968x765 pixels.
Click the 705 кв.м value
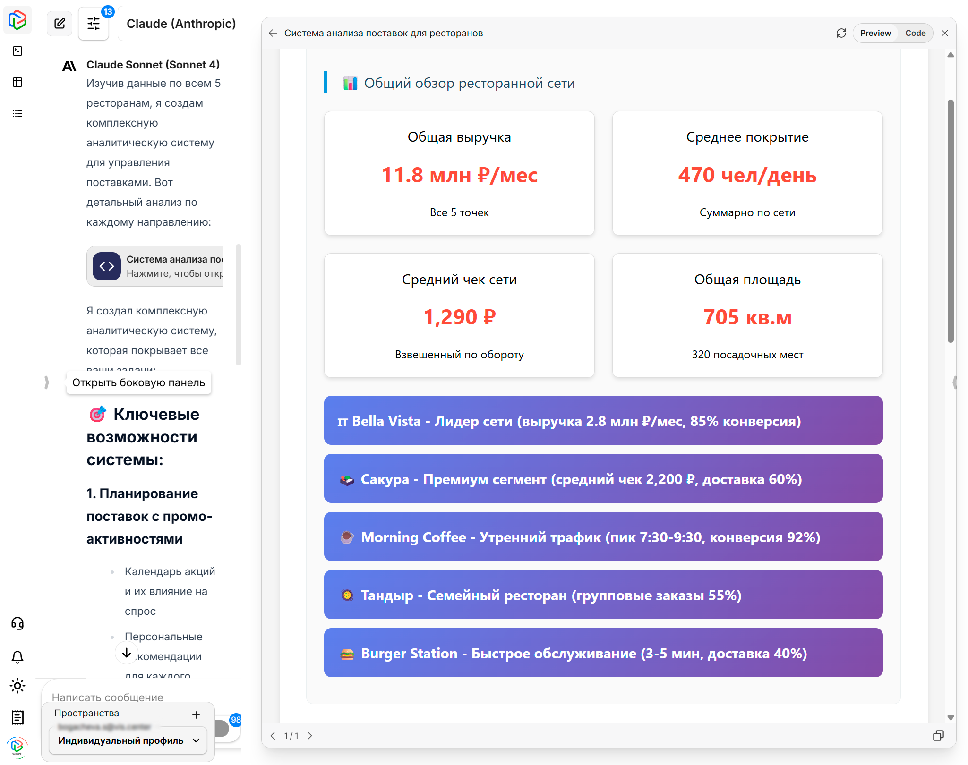[747, 317]
